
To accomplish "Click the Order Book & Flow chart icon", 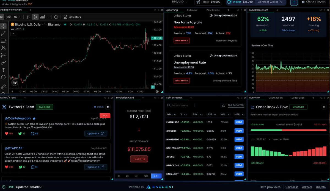I will [x=252, y=107].
